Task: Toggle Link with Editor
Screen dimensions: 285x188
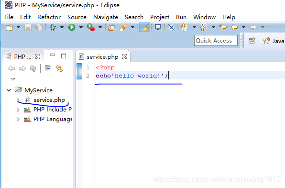Action: pos(59,68)
